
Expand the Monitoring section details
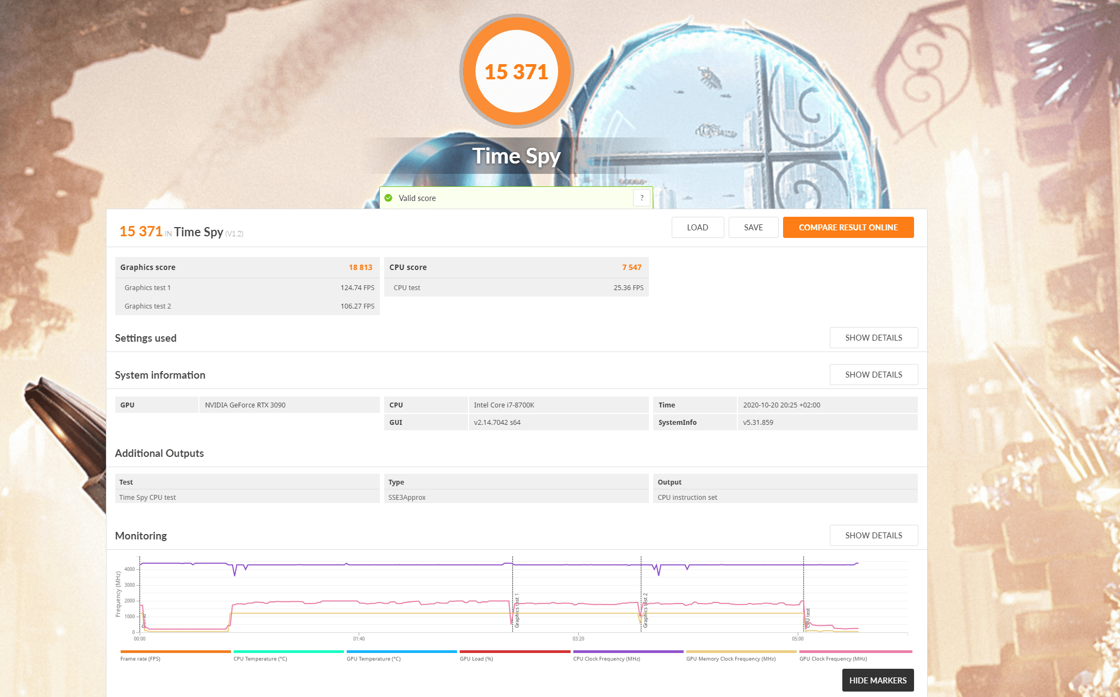point(873,535)
